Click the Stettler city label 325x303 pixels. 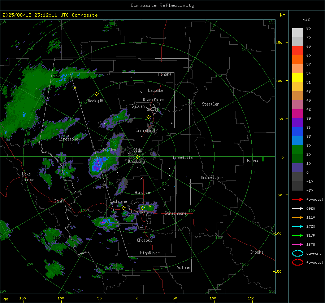[x=211, y=104]
